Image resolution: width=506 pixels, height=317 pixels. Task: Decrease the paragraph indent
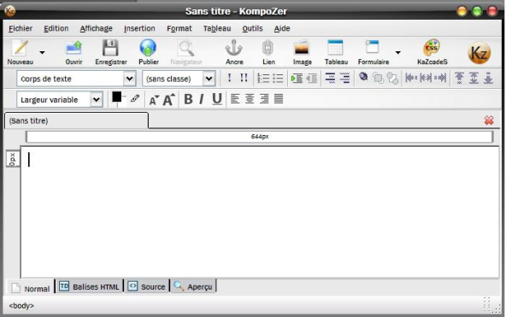311,78
